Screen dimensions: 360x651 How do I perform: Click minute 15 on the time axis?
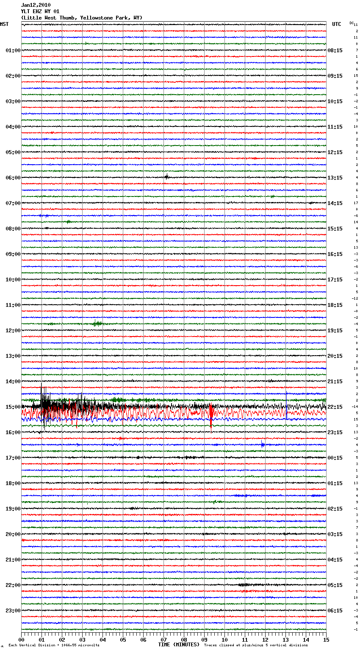[326, 640]
